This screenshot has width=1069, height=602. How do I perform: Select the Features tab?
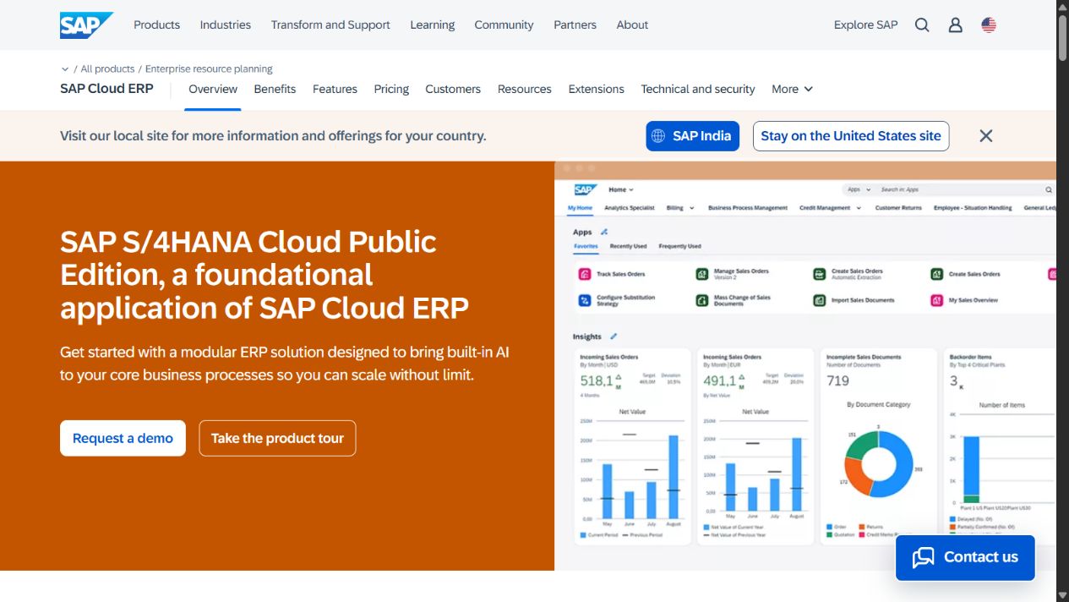pos(335,89)
